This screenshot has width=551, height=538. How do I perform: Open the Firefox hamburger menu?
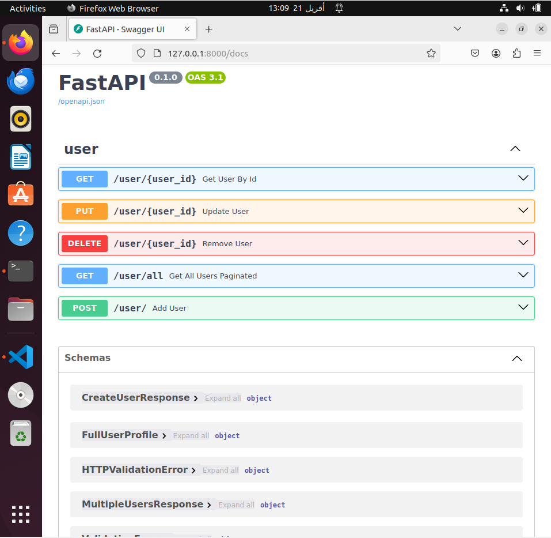click(x=537, y=54)
